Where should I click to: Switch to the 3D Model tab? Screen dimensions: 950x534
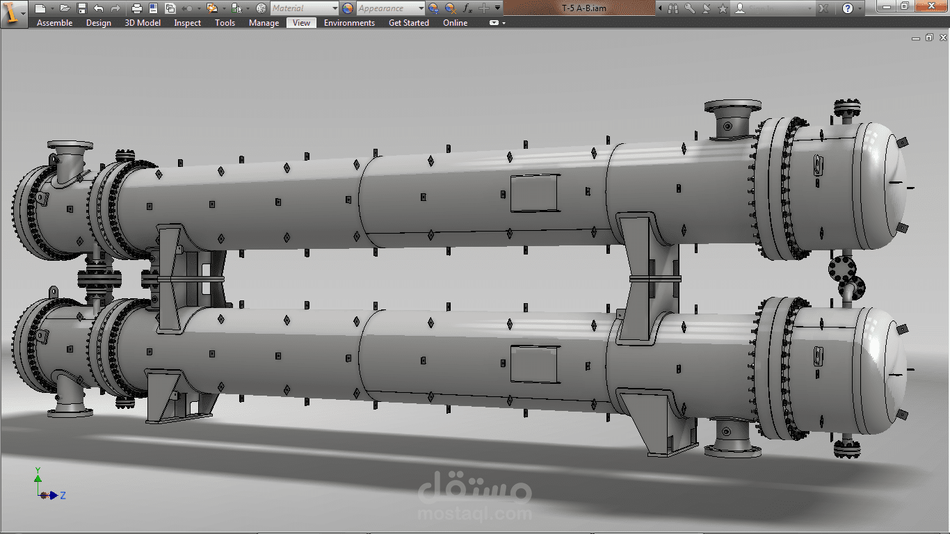click(143, 22)
